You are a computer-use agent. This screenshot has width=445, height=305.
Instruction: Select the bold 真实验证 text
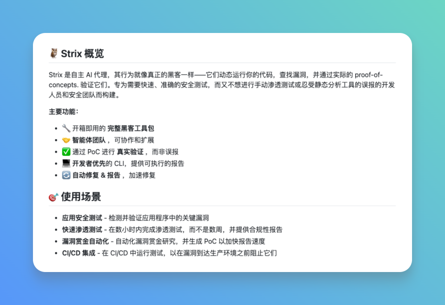tap(130, 152)
